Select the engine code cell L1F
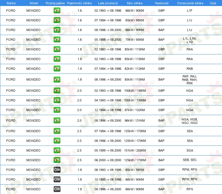Viewport: 222px width, 194px height. [x=190, y=11]
